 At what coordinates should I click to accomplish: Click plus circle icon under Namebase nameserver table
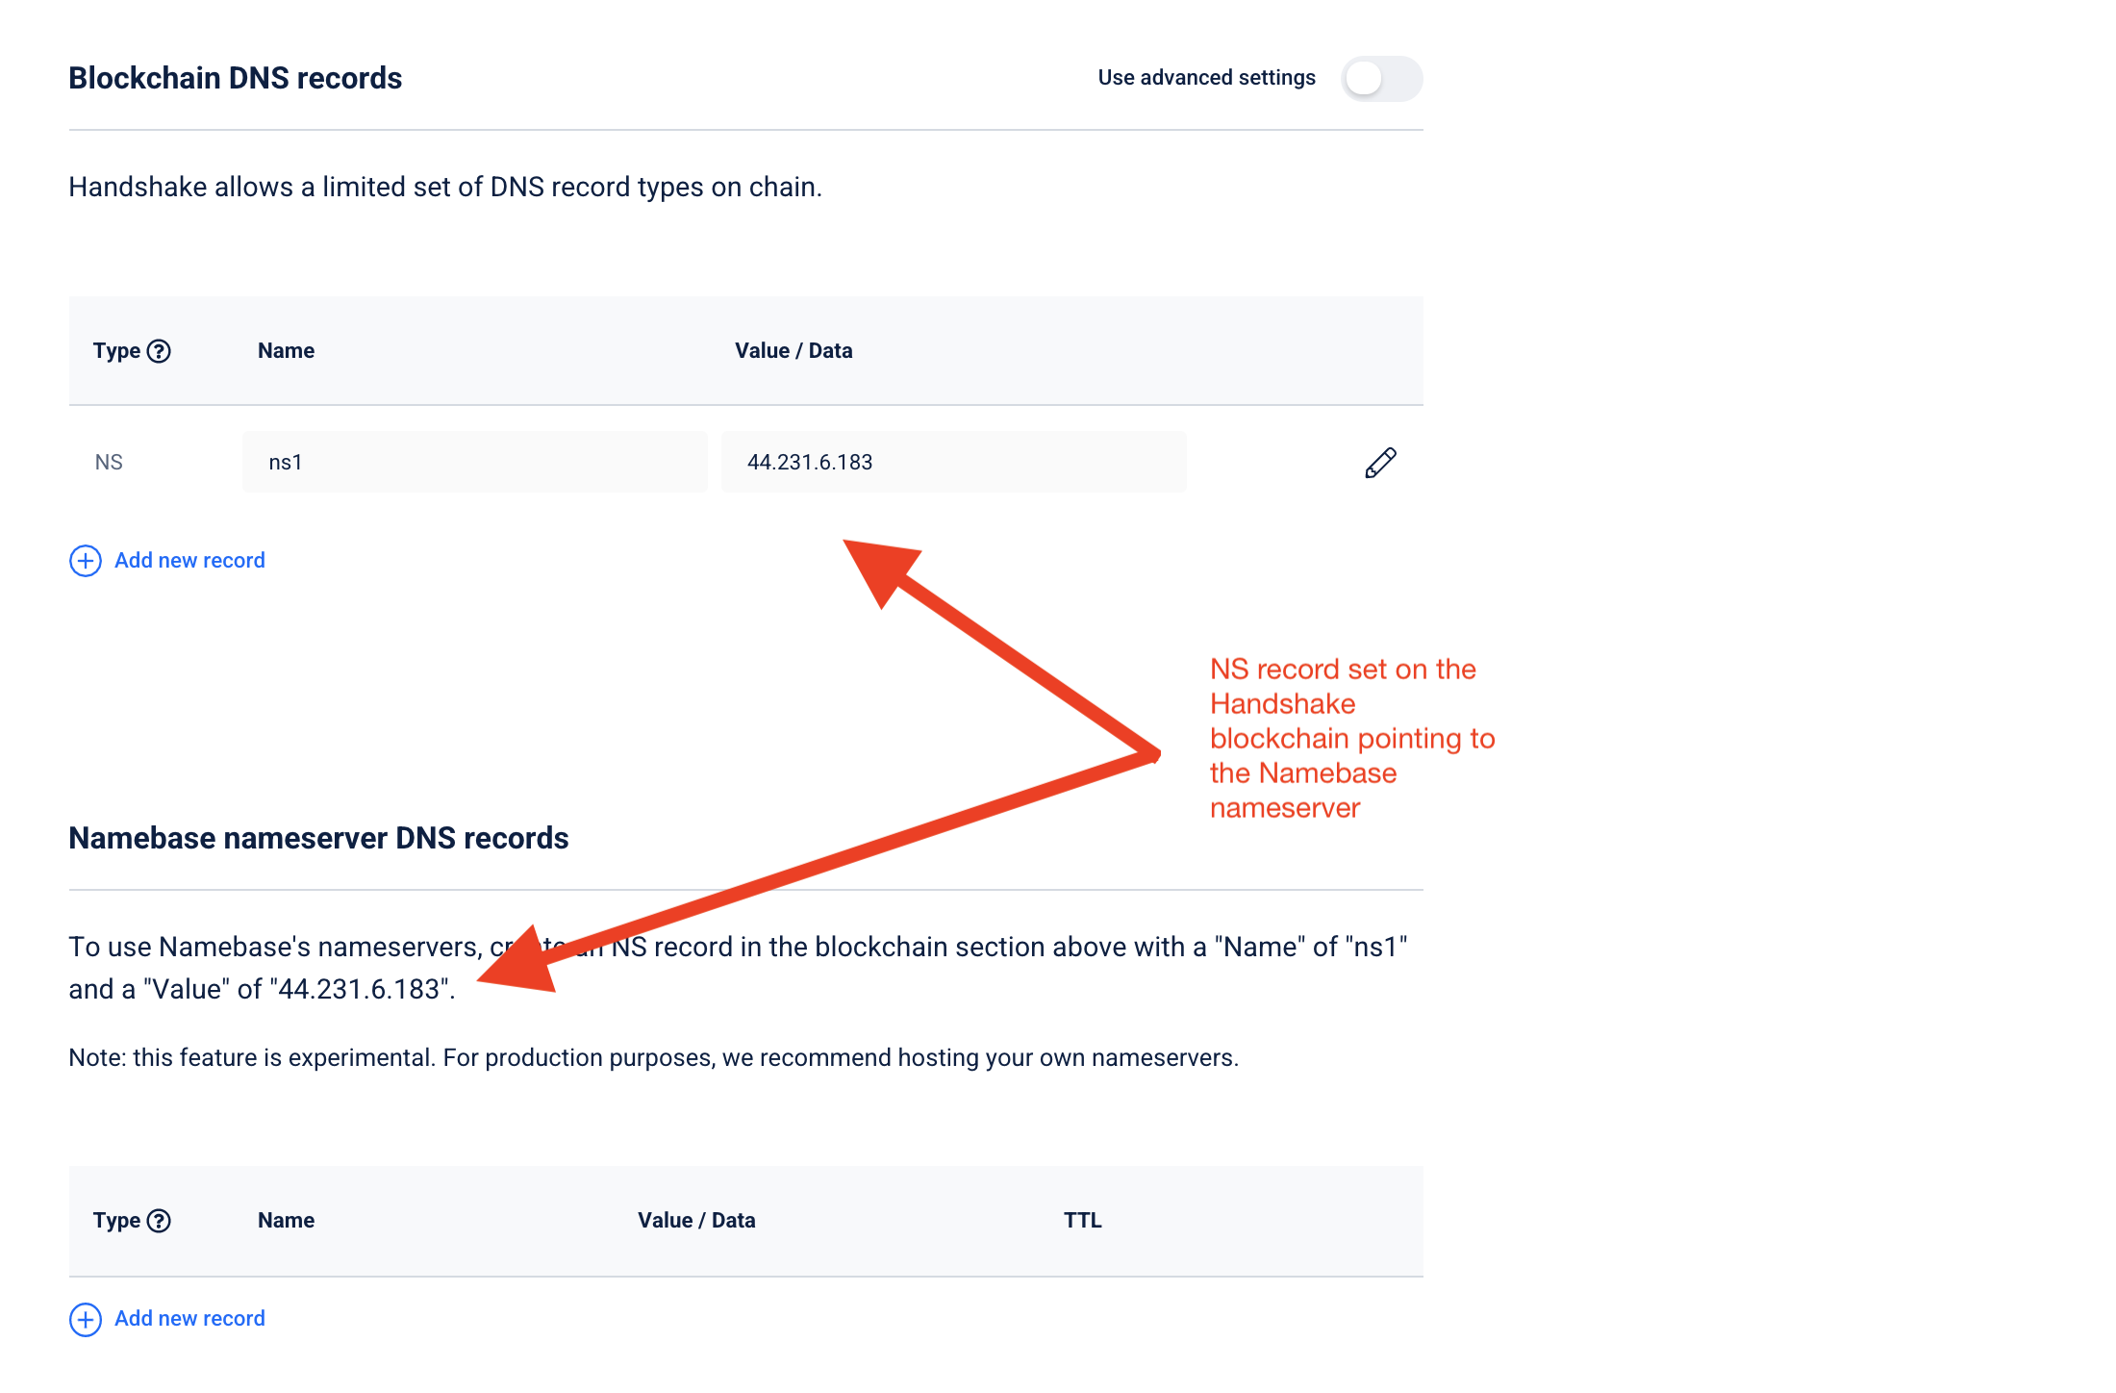[x=86, y=1319]
